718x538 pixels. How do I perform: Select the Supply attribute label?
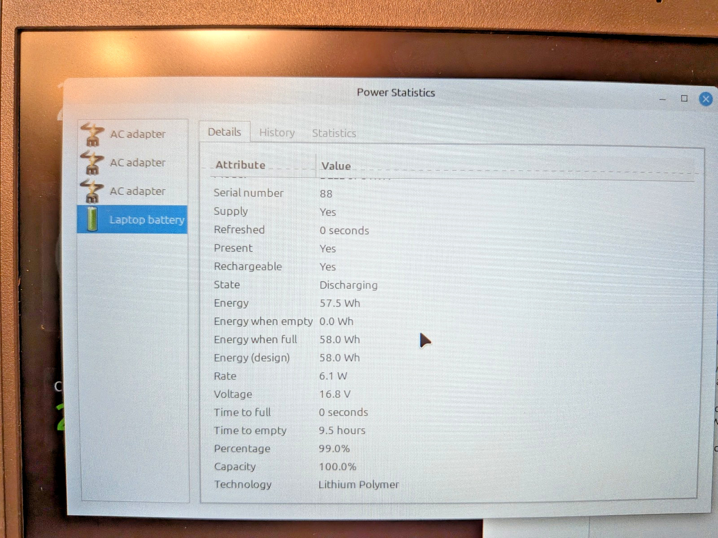click(x=231, y=211)
